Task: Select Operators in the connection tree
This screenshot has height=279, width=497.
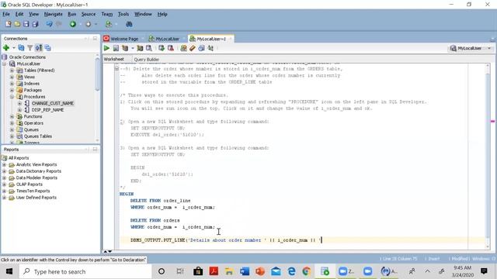Action: click(33, 123)
